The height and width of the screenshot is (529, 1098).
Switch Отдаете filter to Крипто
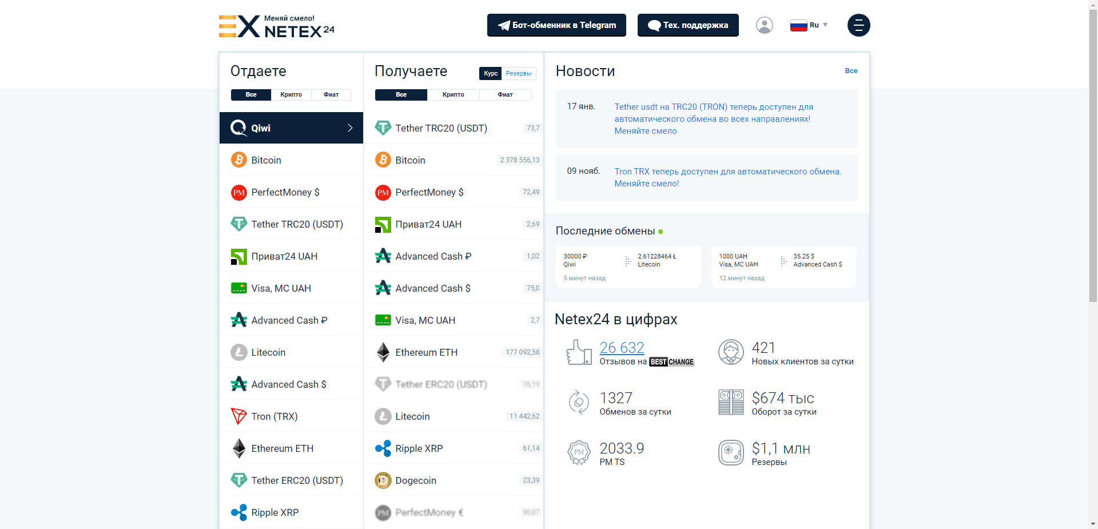click(x=291, y=94)
